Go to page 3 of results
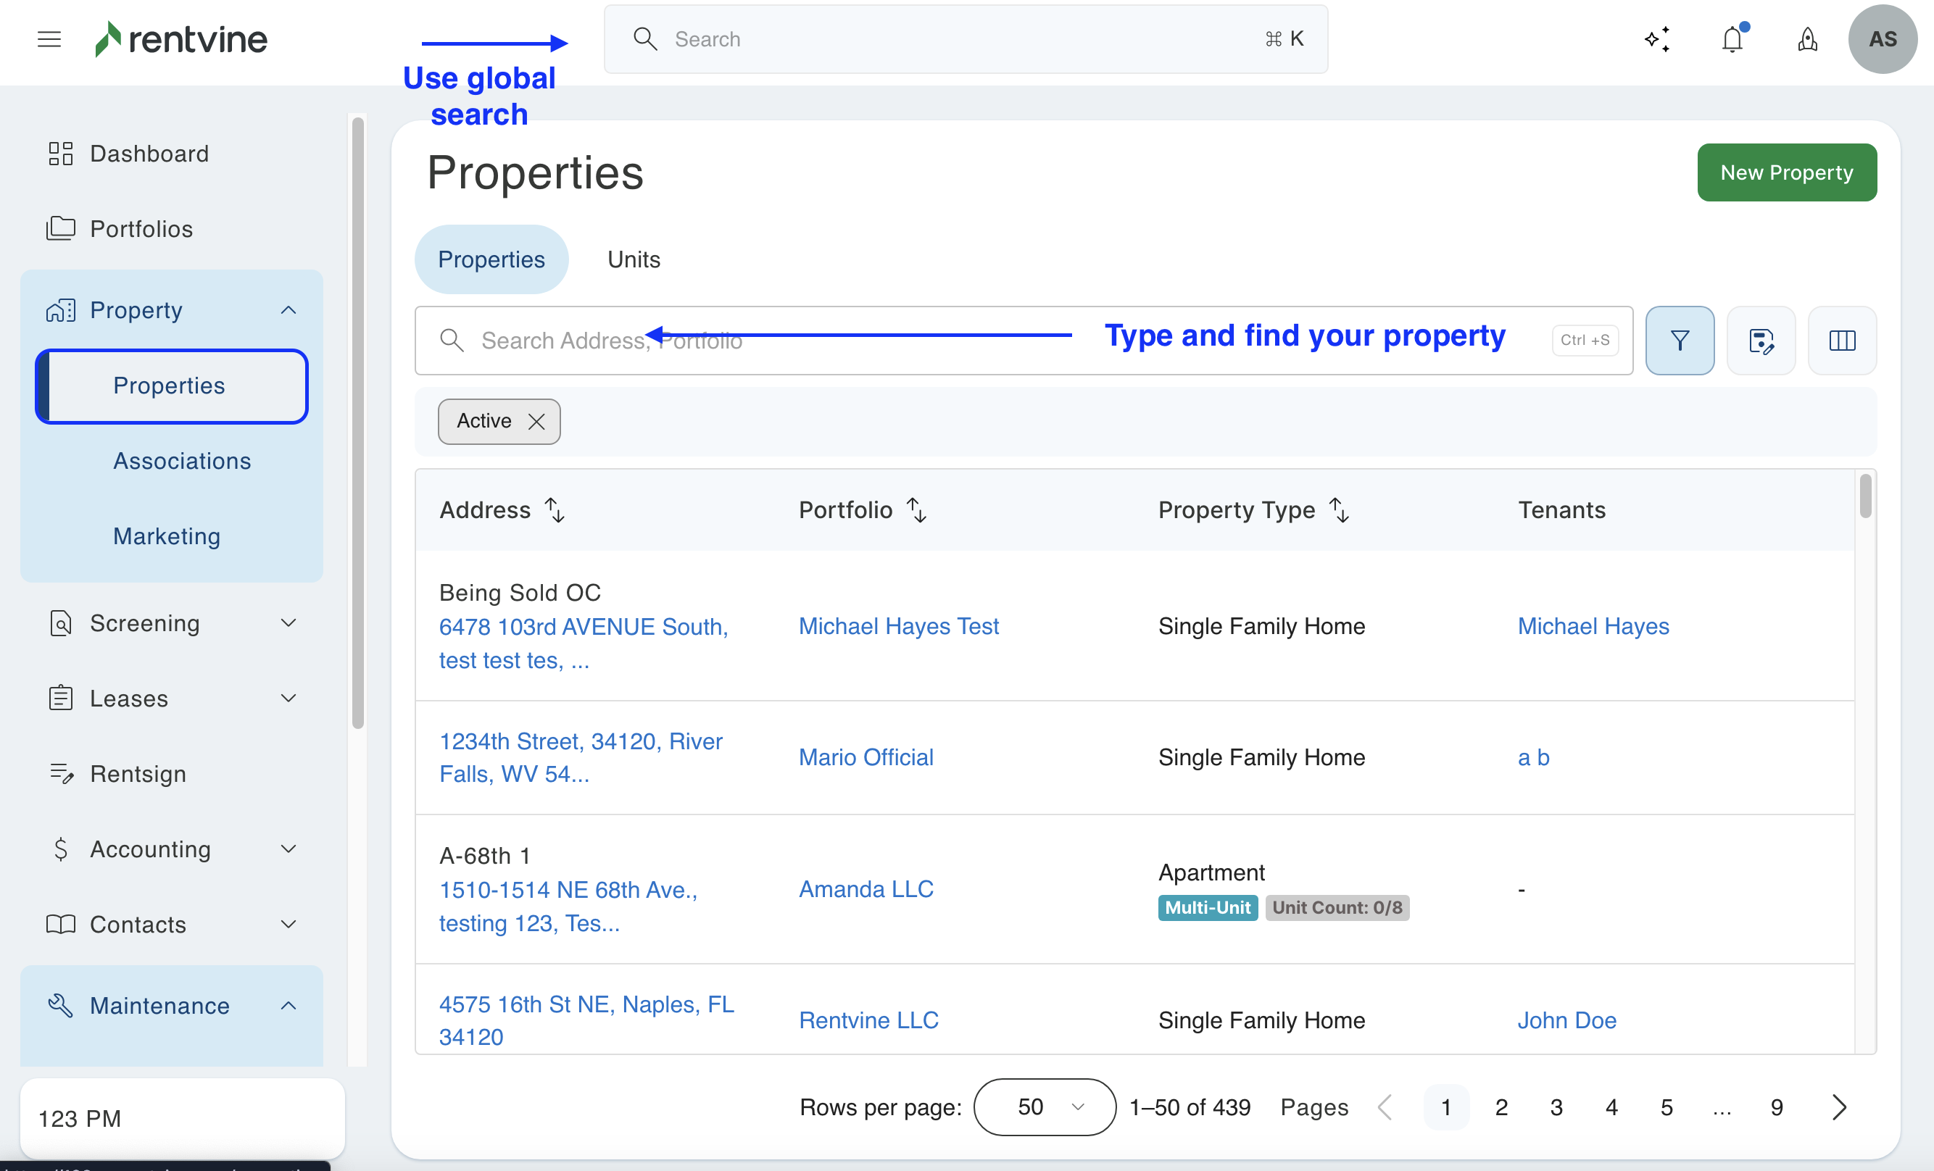Viewport: 1934px width, 1171px height. (x=1556, y=1107)
